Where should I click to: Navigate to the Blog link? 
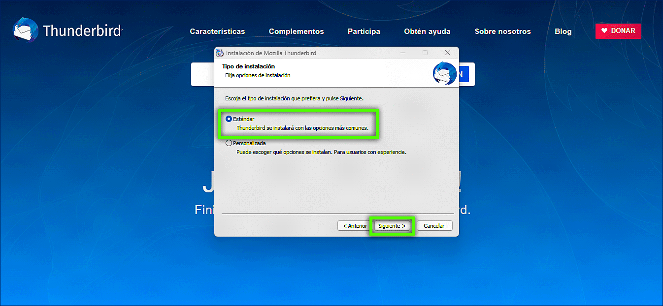(563, 31)
